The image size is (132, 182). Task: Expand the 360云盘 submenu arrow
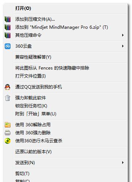pyautogui.click(x=123, y=46)
